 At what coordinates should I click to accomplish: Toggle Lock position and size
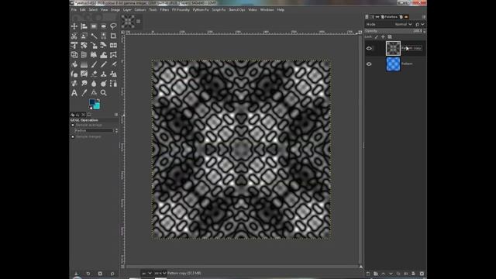383,36
